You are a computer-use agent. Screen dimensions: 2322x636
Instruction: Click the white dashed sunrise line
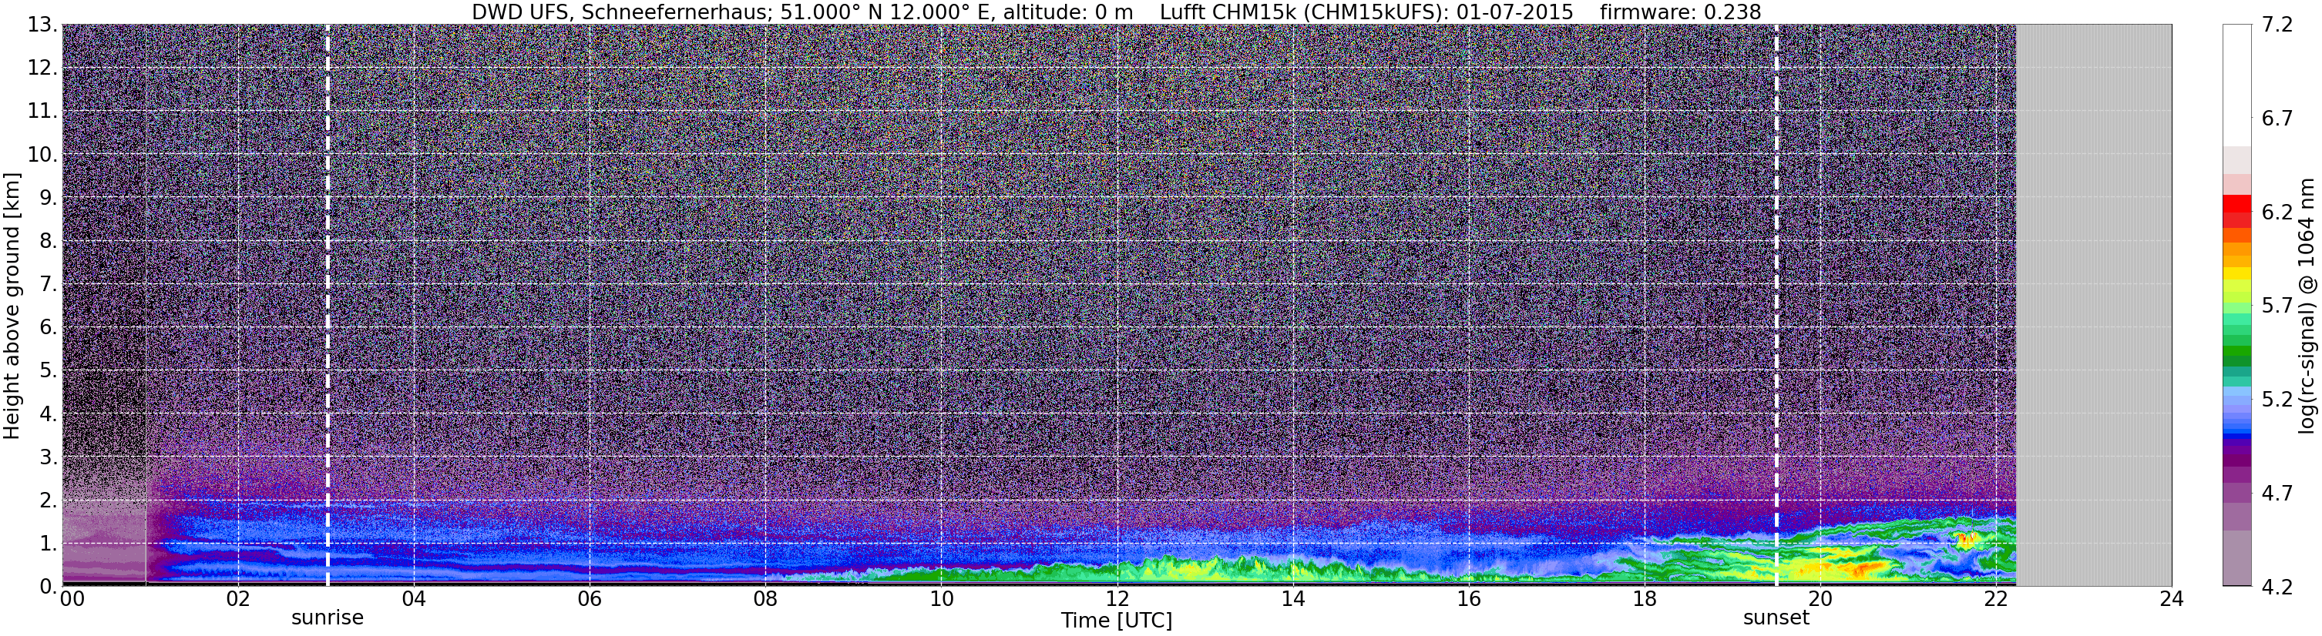(x=328, y=306)
